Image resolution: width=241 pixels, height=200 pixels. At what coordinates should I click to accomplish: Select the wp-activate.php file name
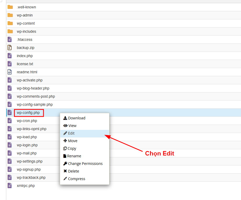pos(30,80)
